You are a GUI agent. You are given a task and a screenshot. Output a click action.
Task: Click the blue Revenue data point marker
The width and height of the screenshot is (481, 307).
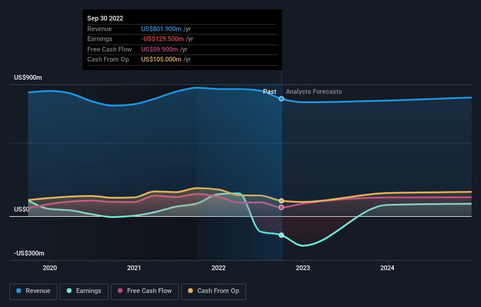(281, 99)
